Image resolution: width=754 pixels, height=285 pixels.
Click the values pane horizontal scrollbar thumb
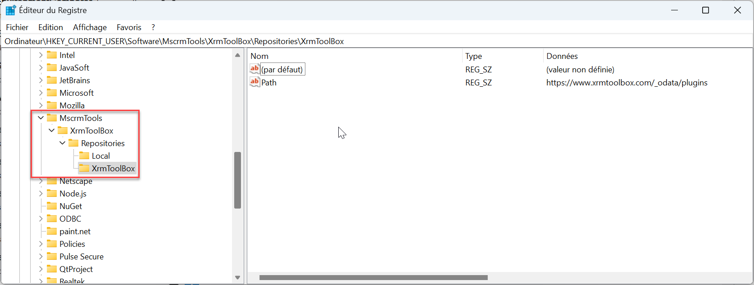coord(373,277)
